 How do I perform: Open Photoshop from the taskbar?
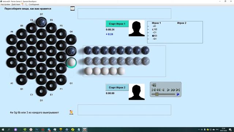click(x=37, y=129)
